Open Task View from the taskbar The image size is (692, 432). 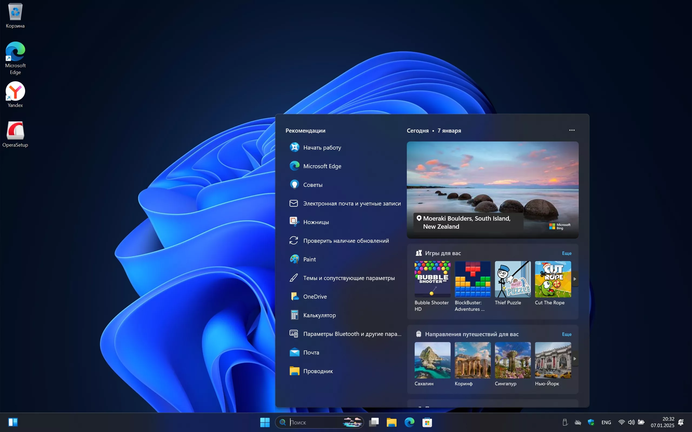[x=374, y=422]
